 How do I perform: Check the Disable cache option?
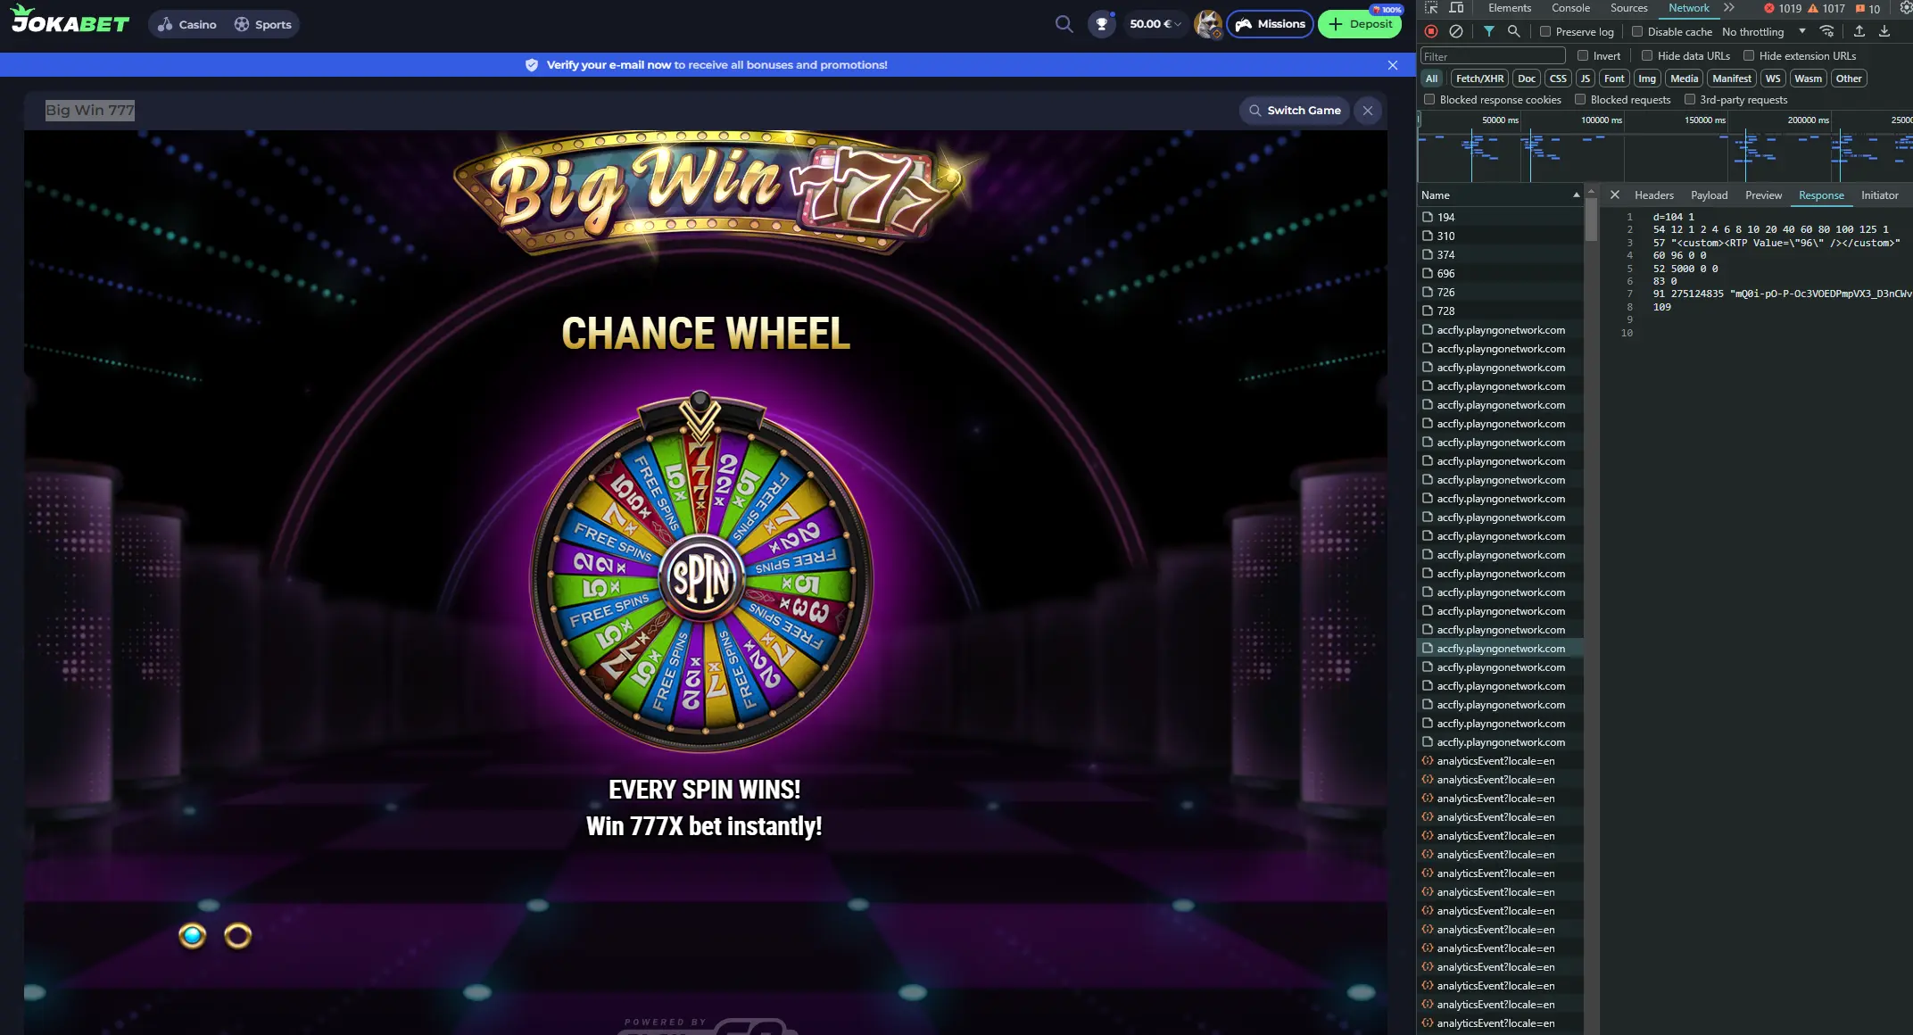pos(1637,32)
